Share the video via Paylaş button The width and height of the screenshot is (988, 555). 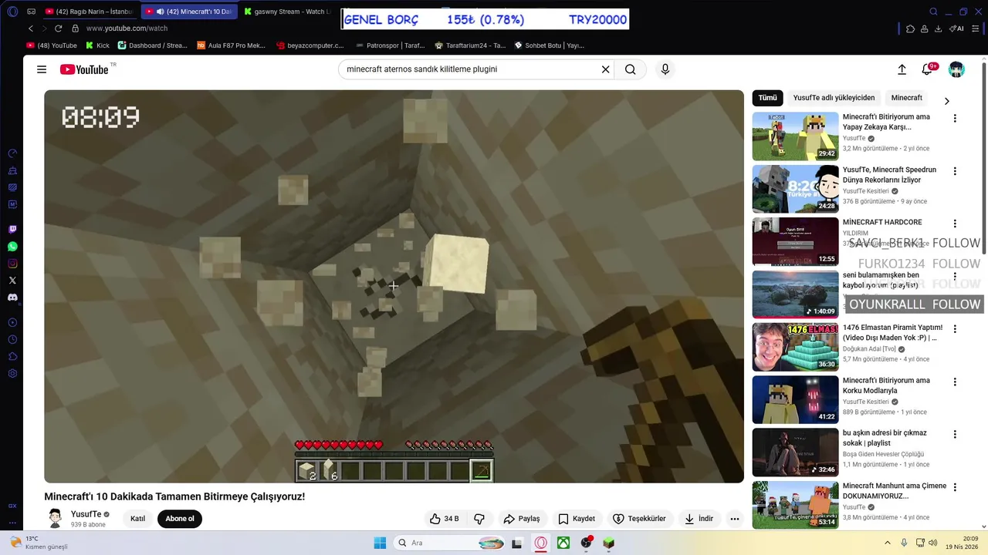point(521,519)
